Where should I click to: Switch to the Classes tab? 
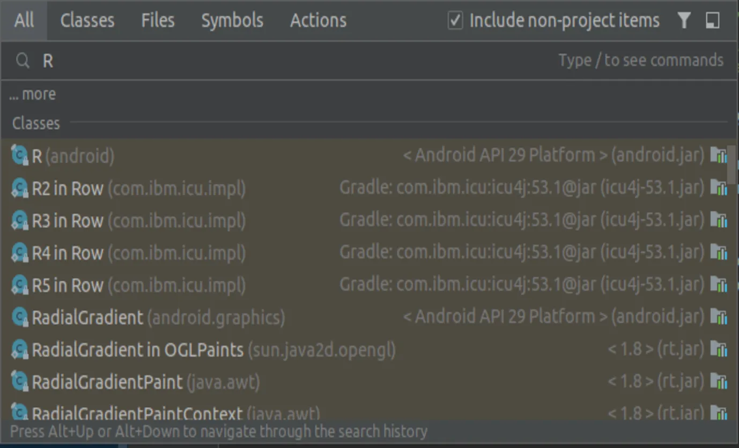pos(87,21)
